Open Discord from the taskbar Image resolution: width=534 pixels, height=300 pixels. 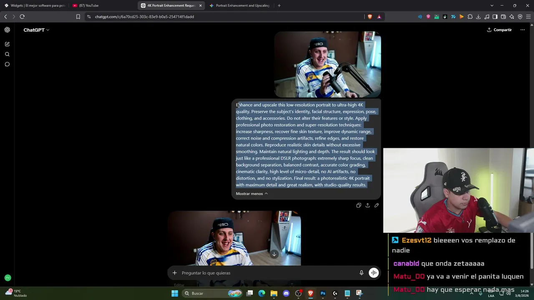pos(286,293)
